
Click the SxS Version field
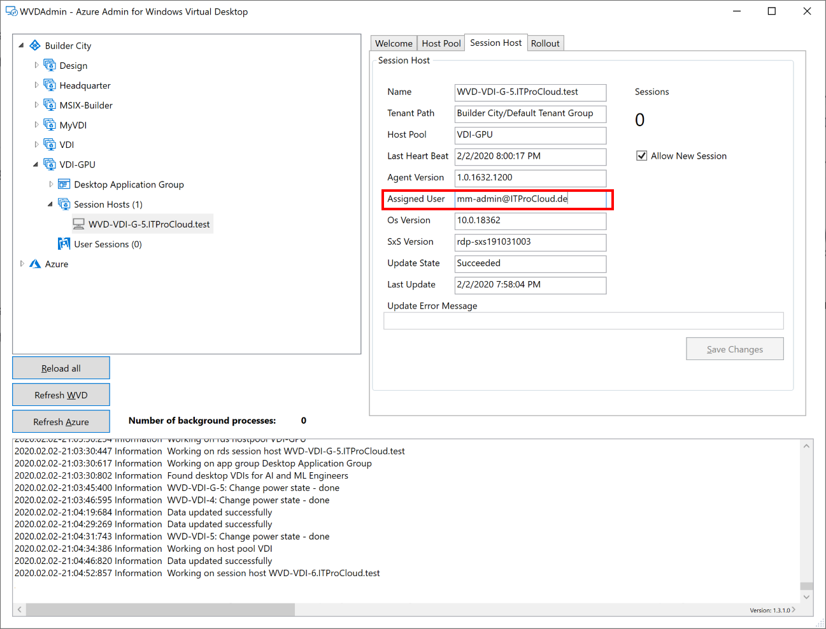530,242
